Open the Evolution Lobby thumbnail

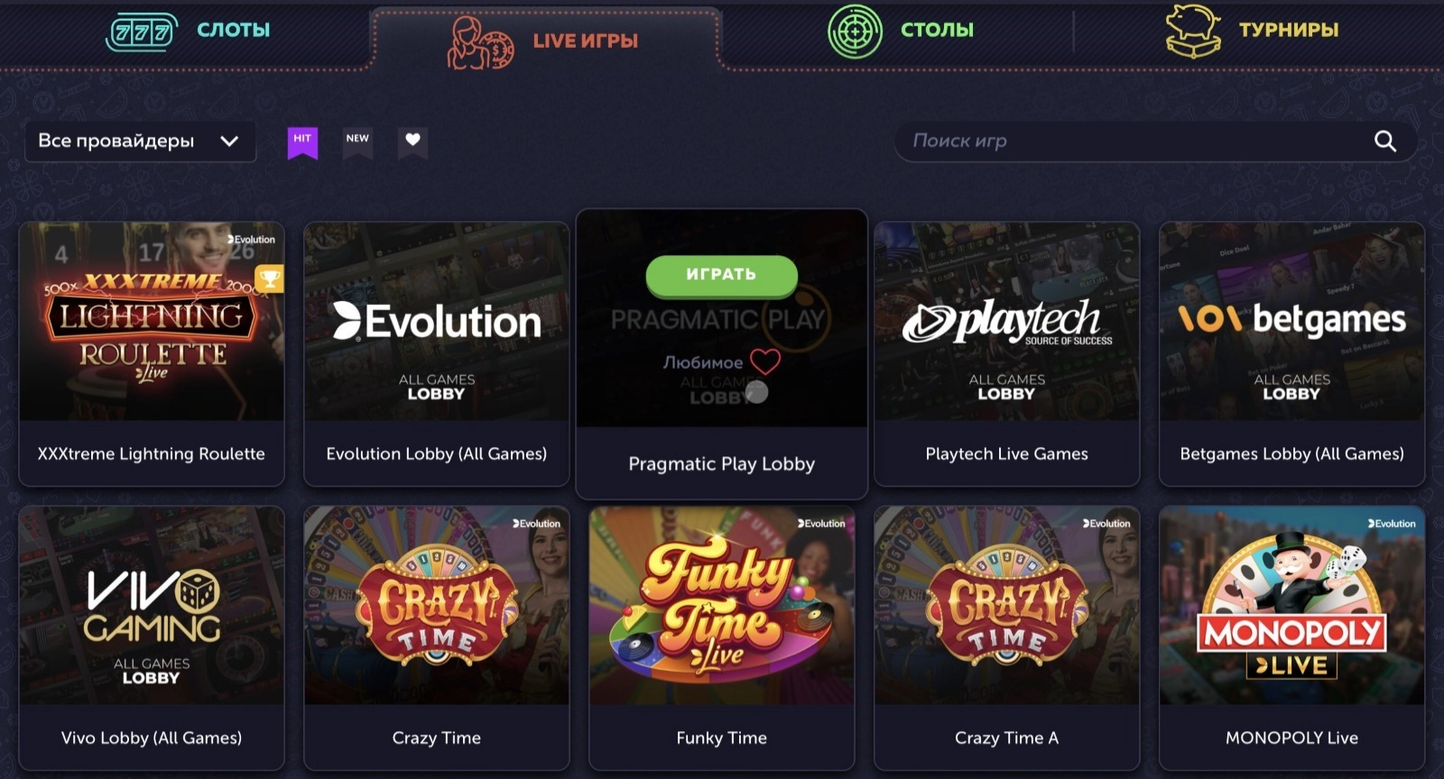[437, 321]
